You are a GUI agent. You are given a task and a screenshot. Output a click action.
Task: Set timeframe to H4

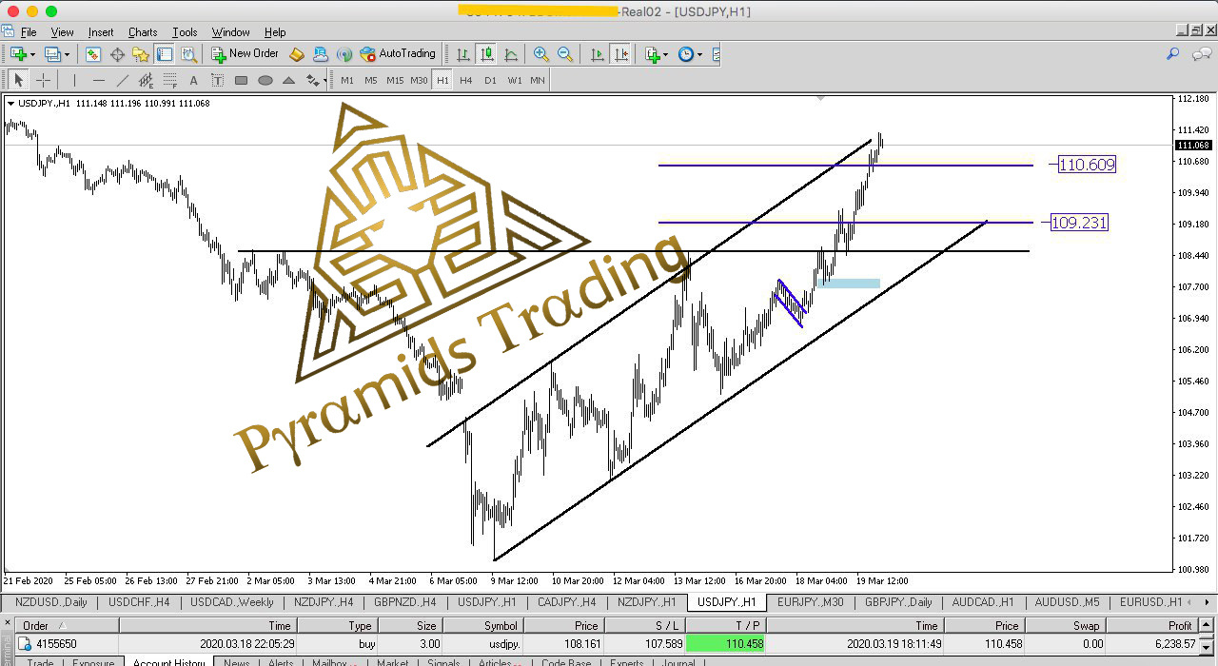coord(466,81)
